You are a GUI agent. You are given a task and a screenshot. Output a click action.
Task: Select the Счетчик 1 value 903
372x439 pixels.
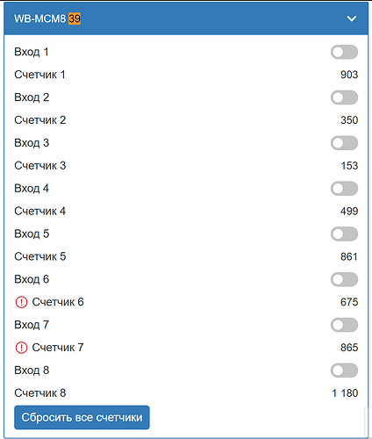pos(349,75)
